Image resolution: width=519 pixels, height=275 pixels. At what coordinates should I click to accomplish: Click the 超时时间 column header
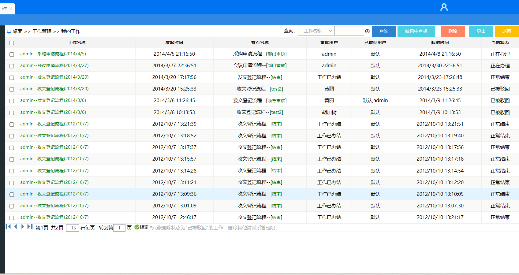(440, 43)
